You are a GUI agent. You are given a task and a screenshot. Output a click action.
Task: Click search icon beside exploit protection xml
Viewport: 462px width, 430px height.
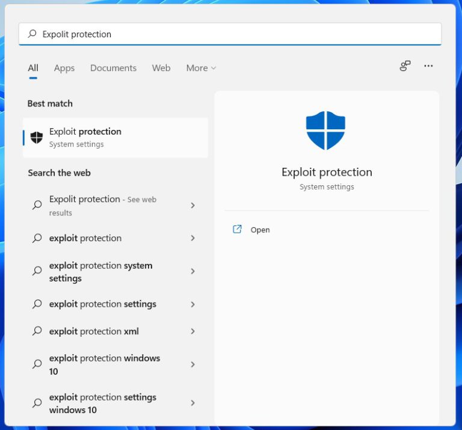click(x=37, y=331)
